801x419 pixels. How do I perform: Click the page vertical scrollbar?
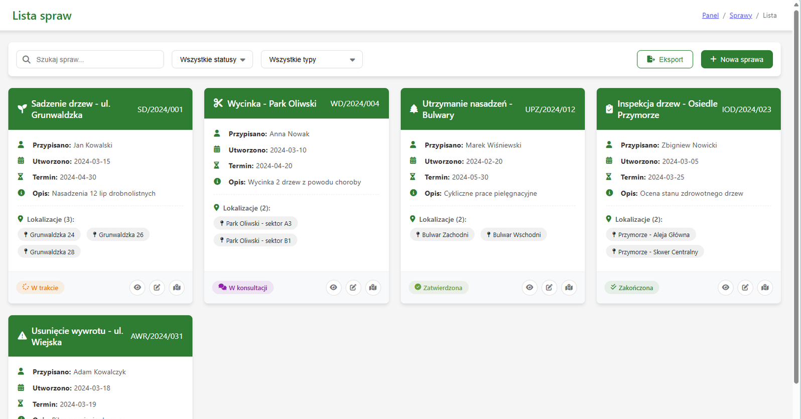pyautogui.click(x=796, y=201)
